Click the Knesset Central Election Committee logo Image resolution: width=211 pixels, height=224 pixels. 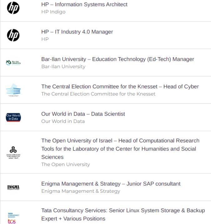[13, 90]
